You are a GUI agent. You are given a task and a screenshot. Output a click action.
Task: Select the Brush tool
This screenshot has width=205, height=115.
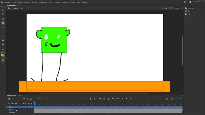pyautogui.click(x=3, y=19)
